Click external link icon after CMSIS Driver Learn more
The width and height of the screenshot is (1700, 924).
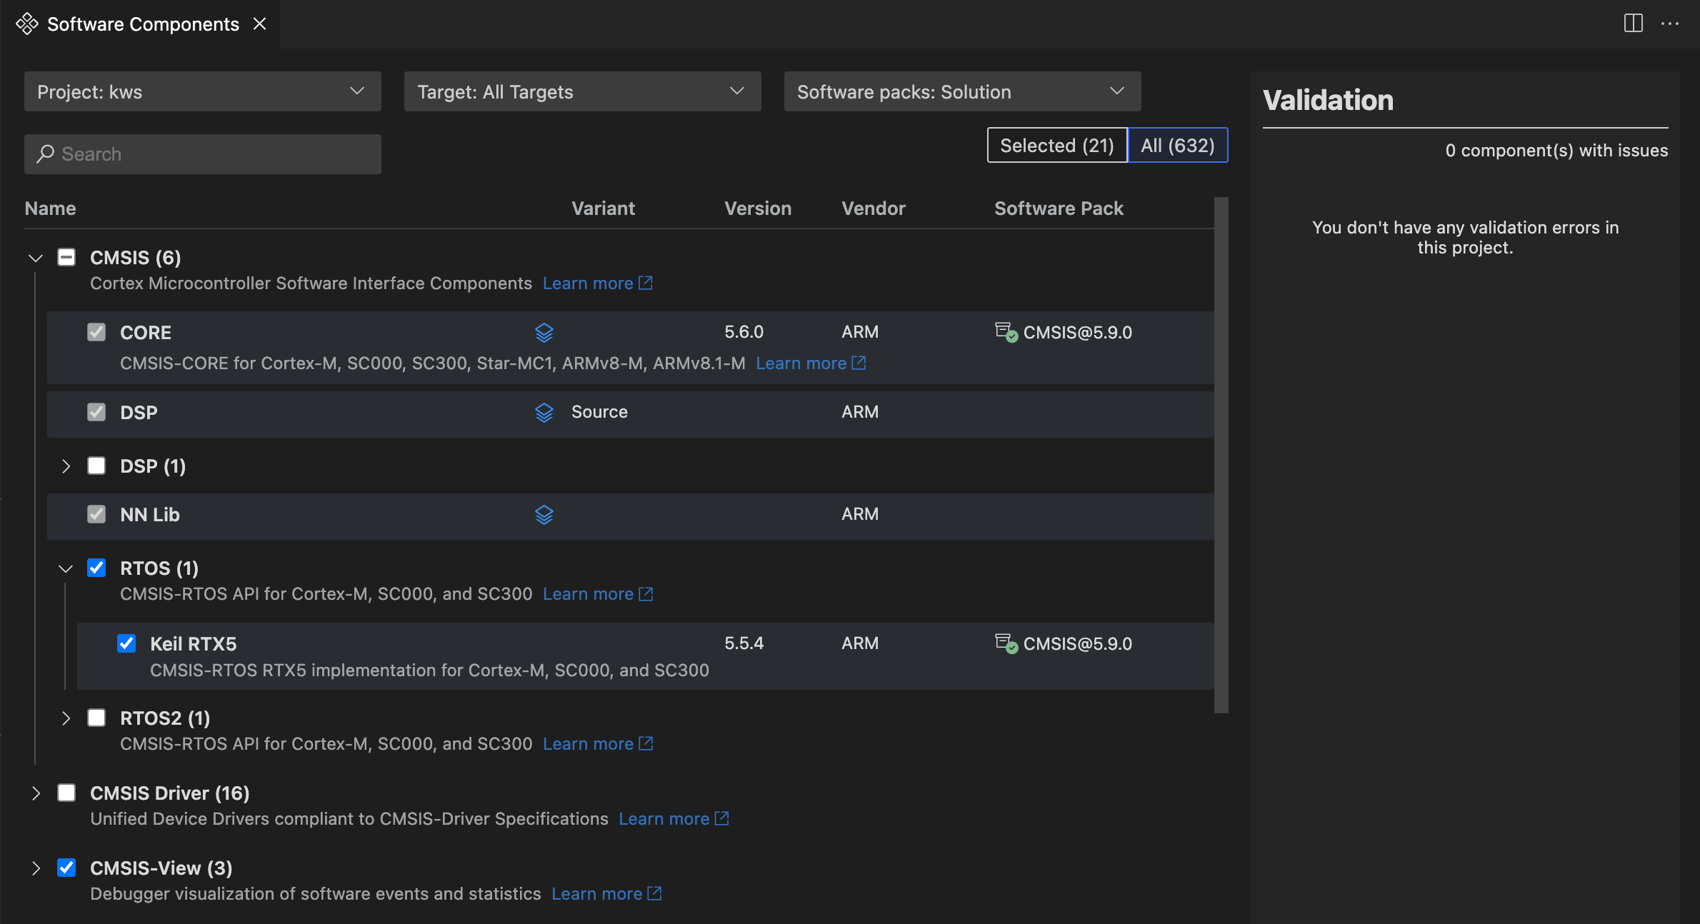click(x=722, y=818)
